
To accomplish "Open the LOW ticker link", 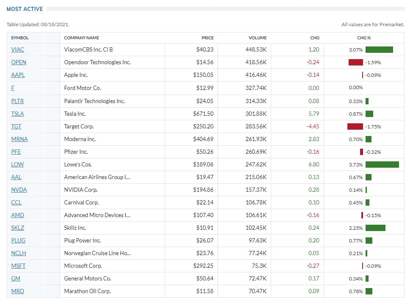I will [17, 164].
